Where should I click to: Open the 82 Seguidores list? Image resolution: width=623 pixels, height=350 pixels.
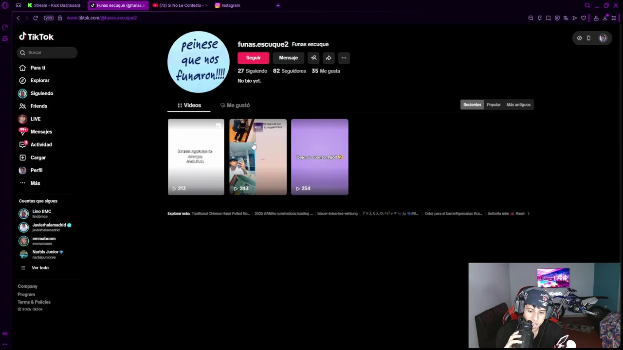tap(289, 71)
